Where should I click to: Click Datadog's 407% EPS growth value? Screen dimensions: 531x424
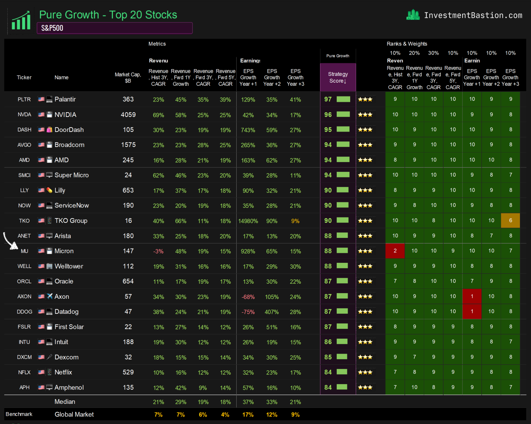[x=272, y=312]
